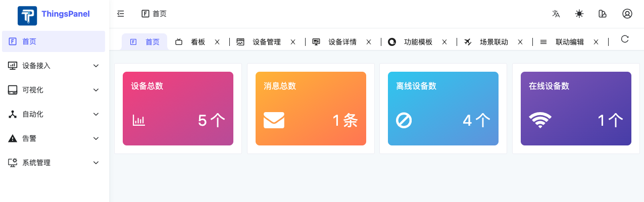Click the monitor icon on 设备详情 tab
This screenshot has width=644, height=202.
[x=316, y=42]
